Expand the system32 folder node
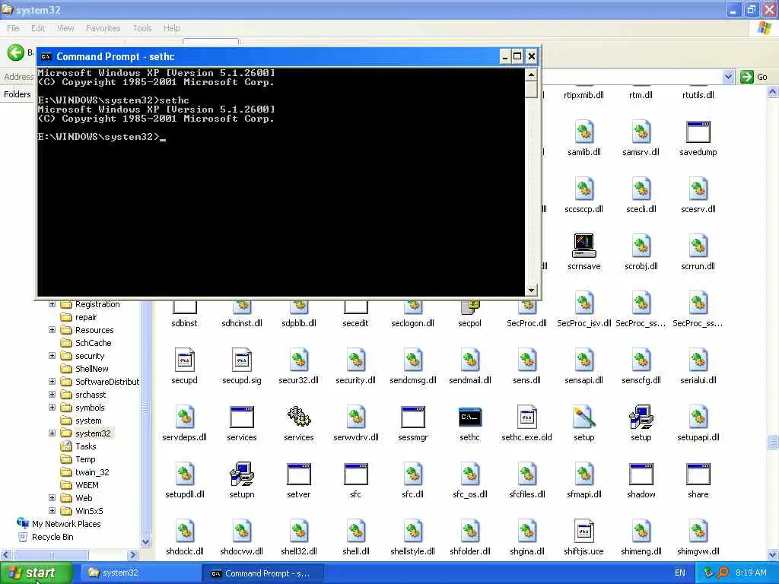 (52, 433)
